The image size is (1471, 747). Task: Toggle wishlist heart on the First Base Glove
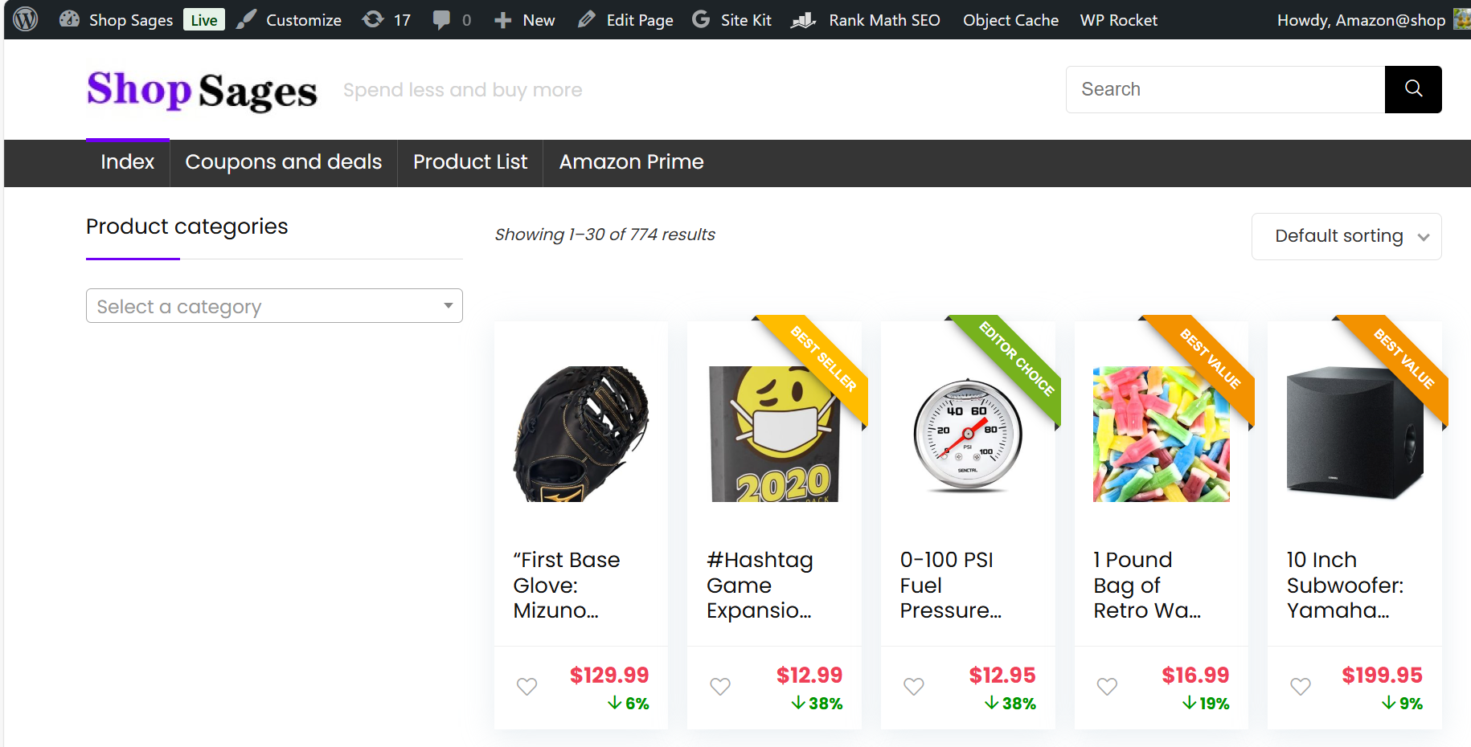tap(527, 687)
